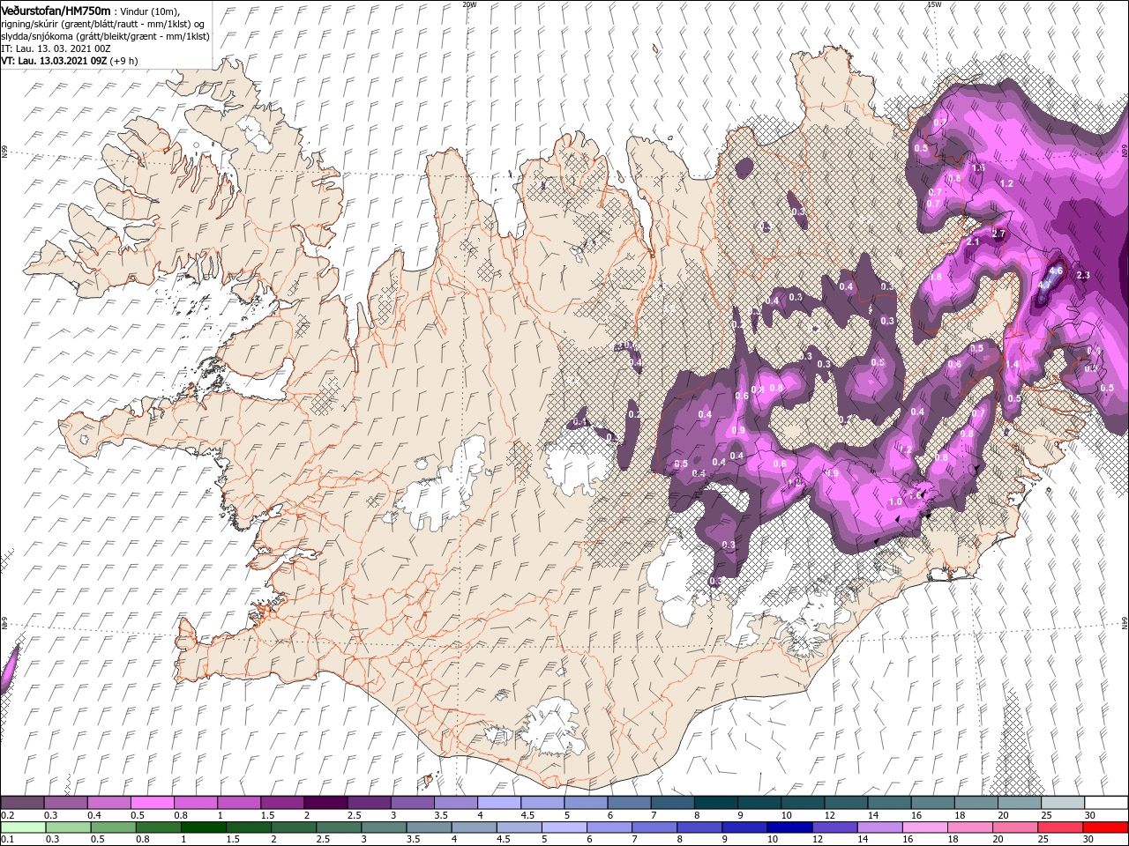Select the darkest purple 2–2.5 snow swatch
The image size is (1129, 846).
325,803
